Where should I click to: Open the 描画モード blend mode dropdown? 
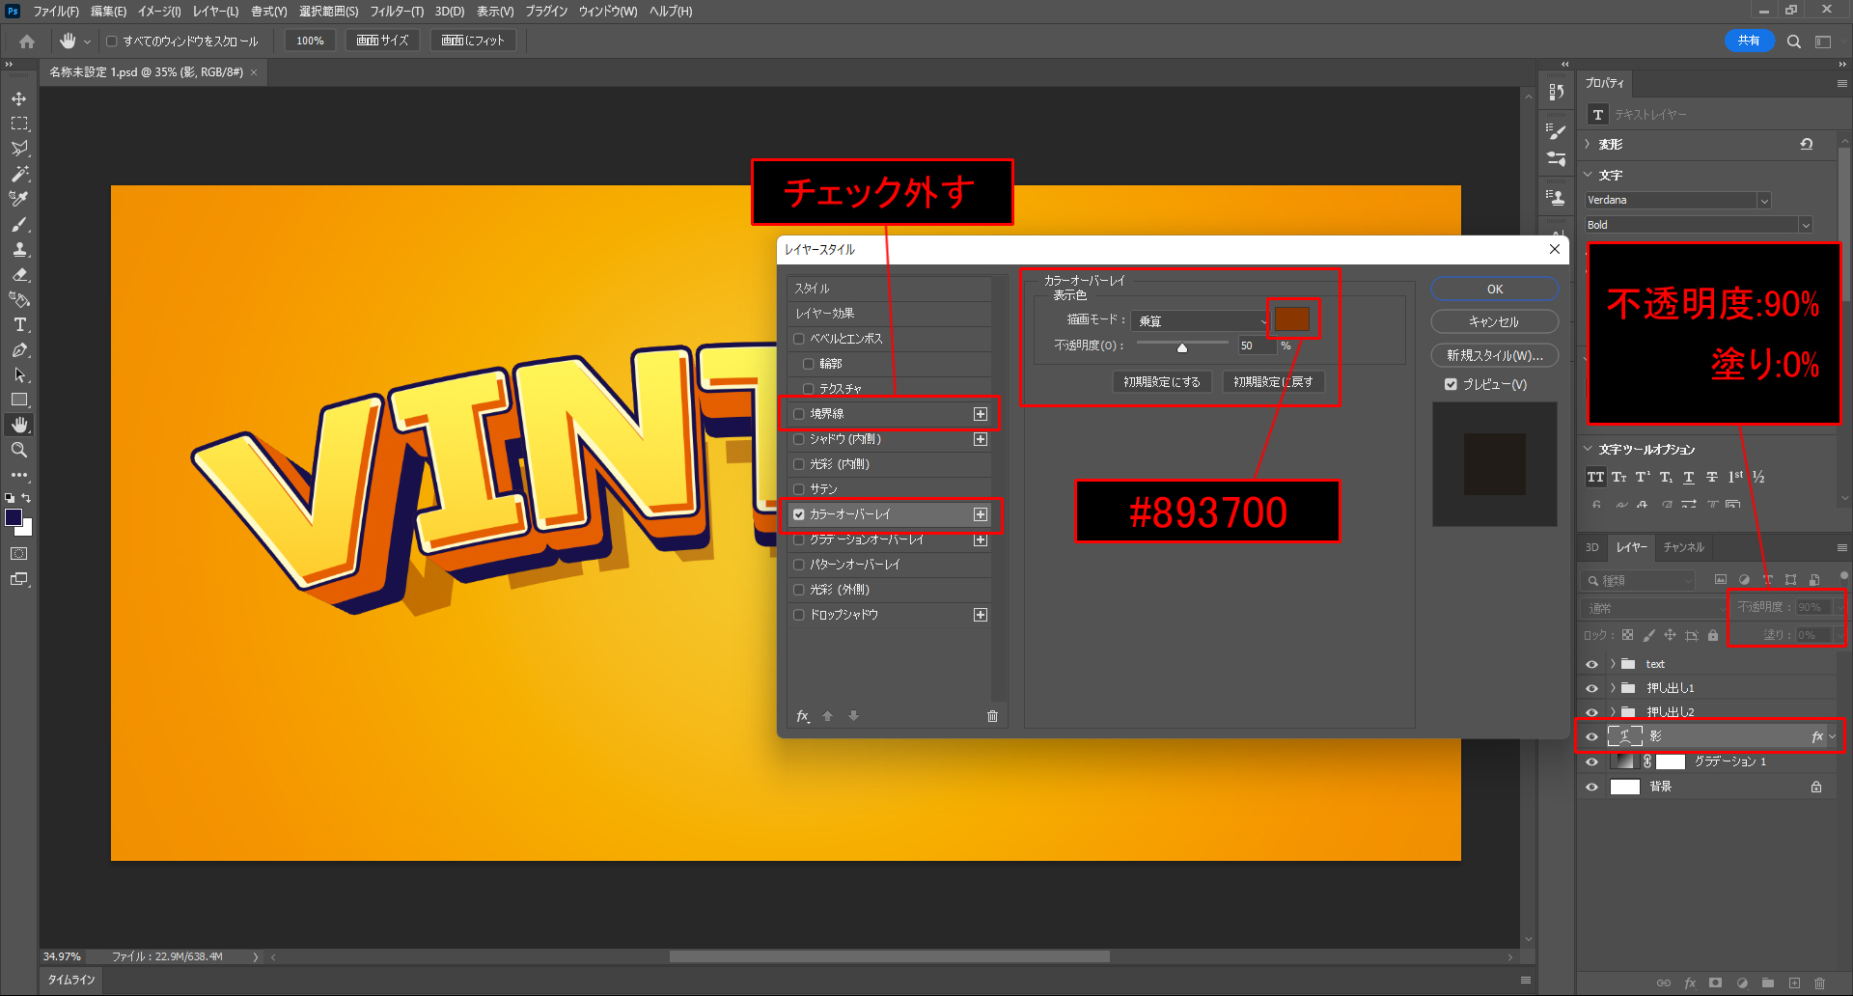tap(1201, 320)
